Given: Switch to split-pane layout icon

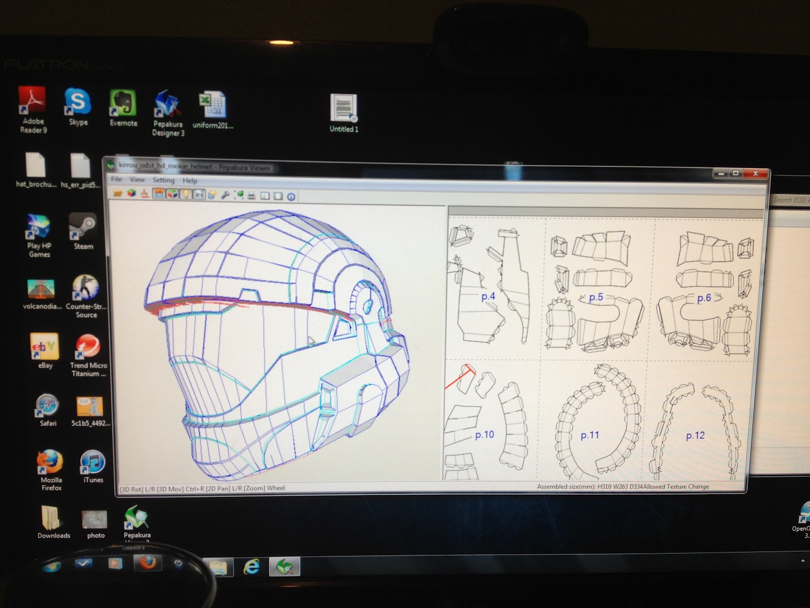Looking at the screenshot, I should coord(265,196).
